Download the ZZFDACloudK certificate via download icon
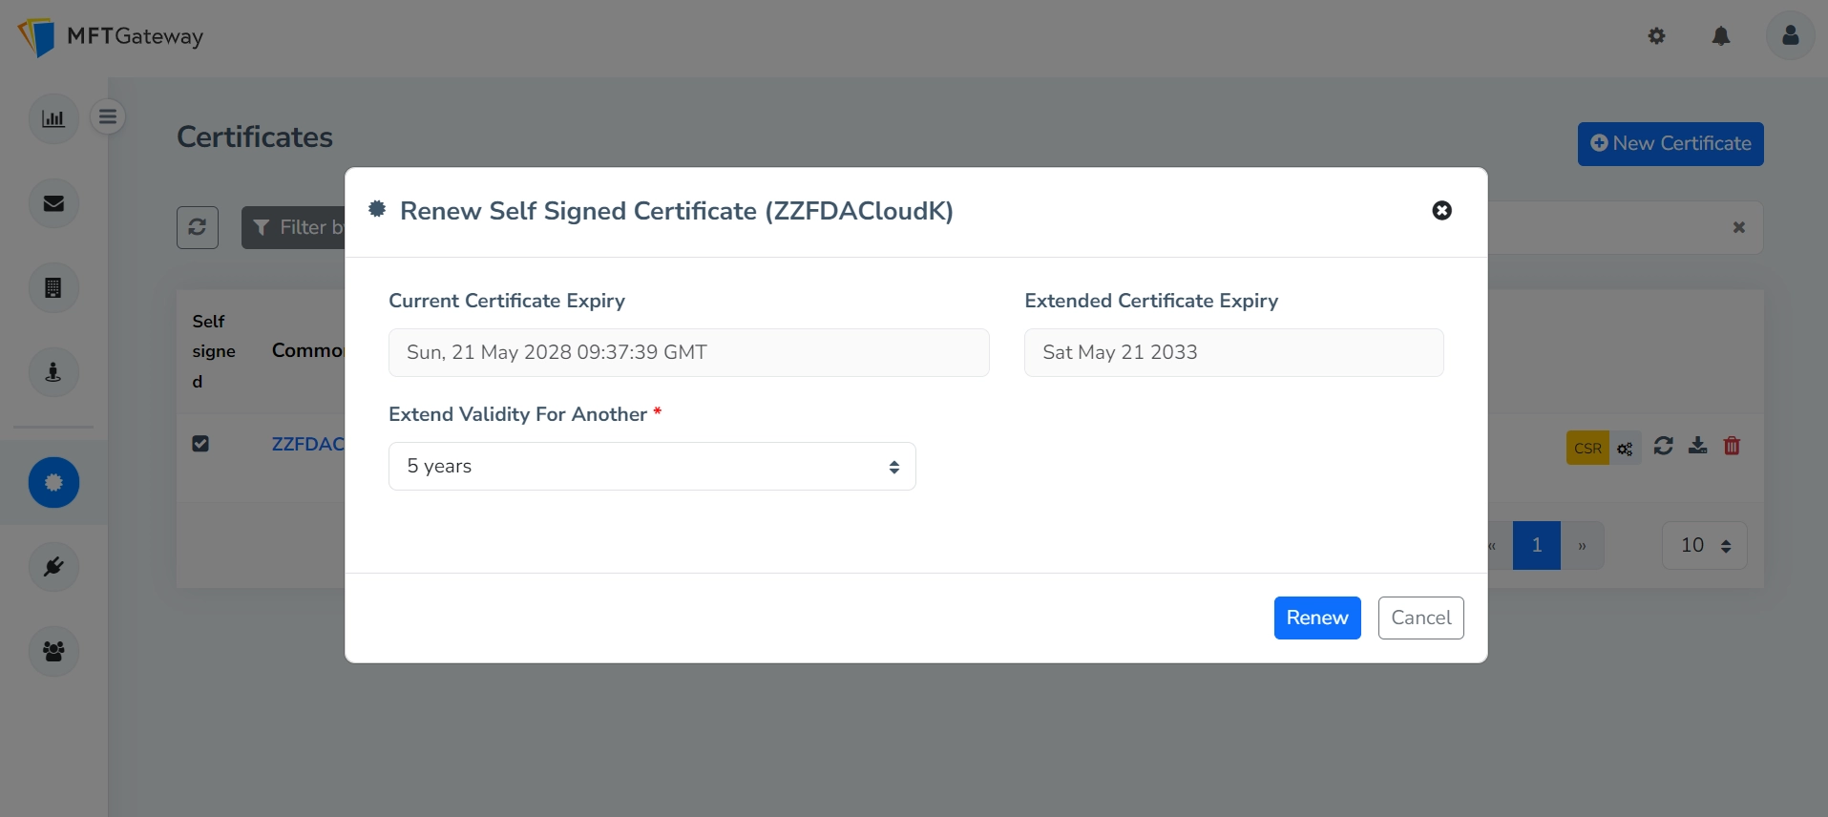This screenshot has height=817, width=1828. [x=1698, y=446]
